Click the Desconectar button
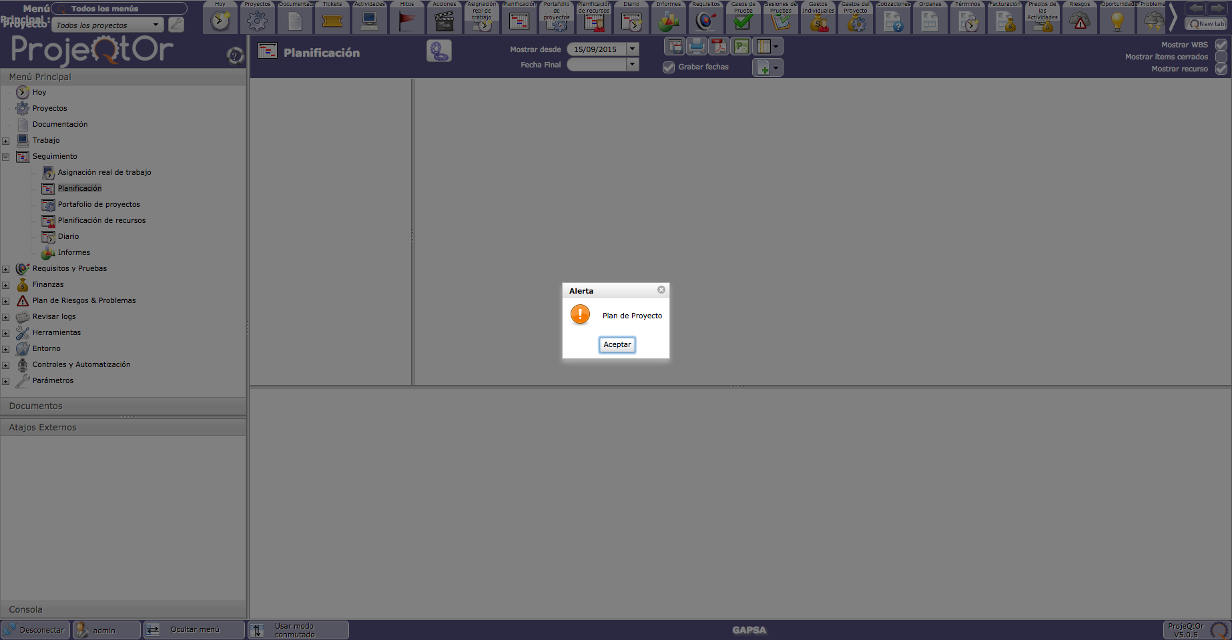Screen dimensions: 1232x640 (35, 630)
